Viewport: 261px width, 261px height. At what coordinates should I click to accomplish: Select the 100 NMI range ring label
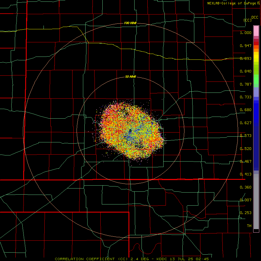pos(130,23)
